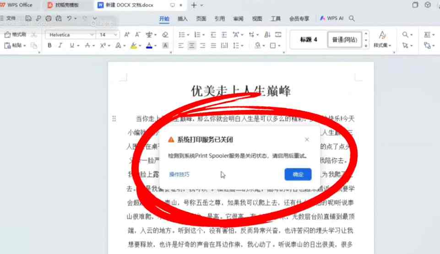
Task: Apply italic formatting to text
Action: (x=60, y=45)
